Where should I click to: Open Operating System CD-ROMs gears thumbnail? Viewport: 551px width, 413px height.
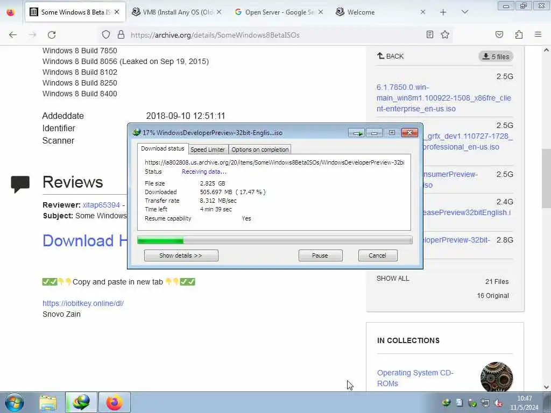coord(496,378)
